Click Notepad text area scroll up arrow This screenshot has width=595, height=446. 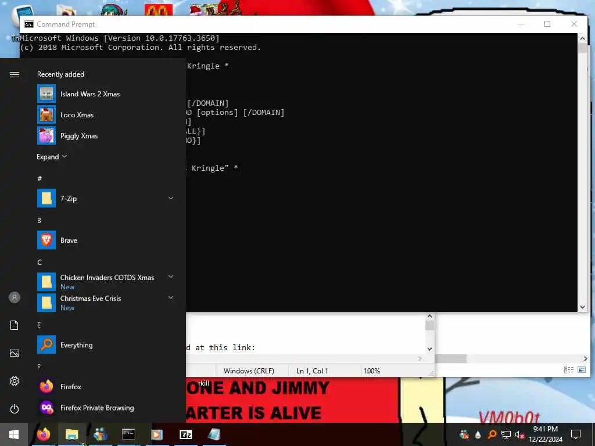[429, 316]
